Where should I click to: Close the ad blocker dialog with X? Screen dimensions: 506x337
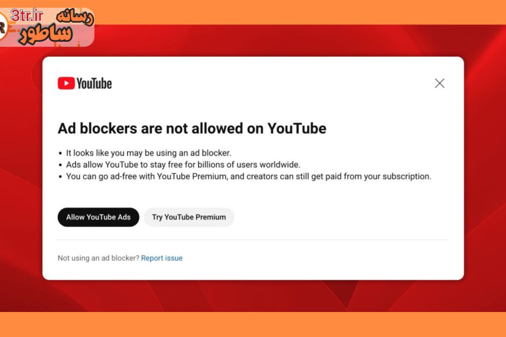pos(440,83)
